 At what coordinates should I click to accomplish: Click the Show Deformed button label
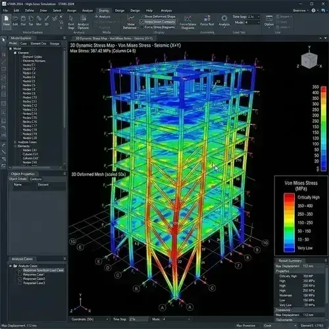(130, 26)
